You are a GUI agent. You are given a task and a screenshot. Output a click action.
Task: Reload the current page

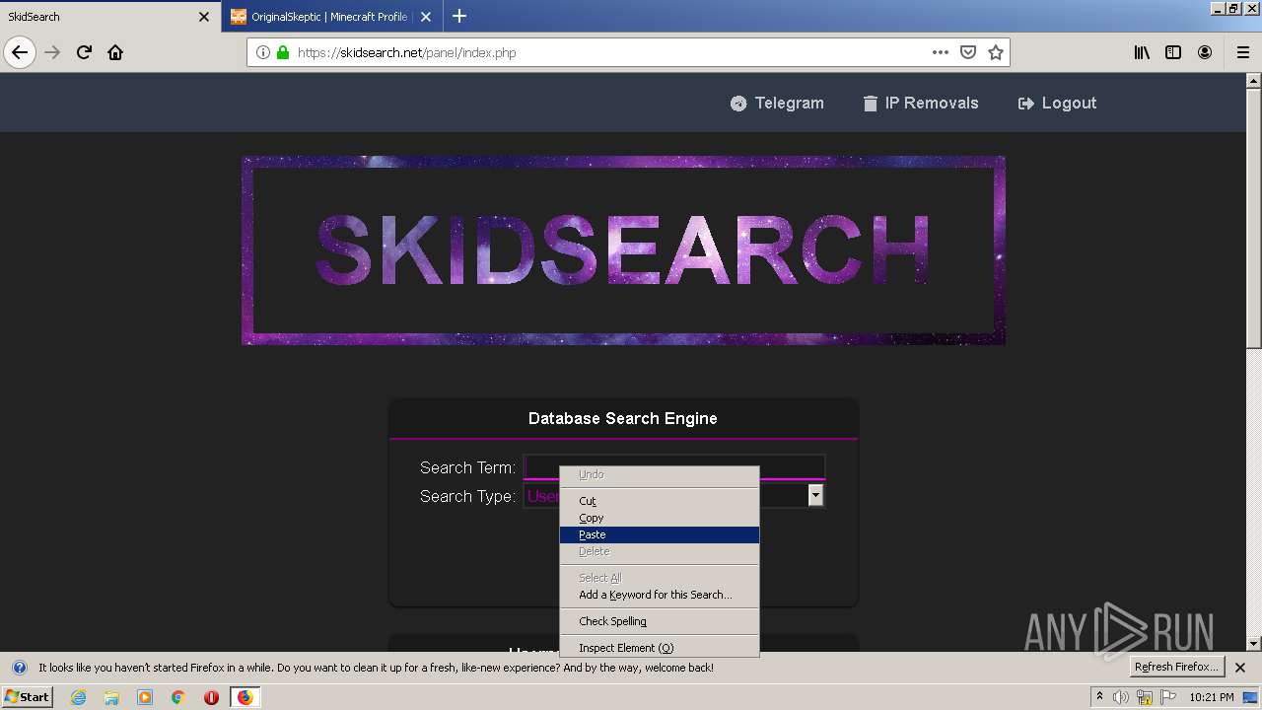click(84, 52)
